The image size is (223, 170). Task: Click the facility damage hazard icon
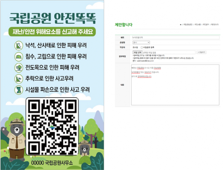click(x=18, y=89)
